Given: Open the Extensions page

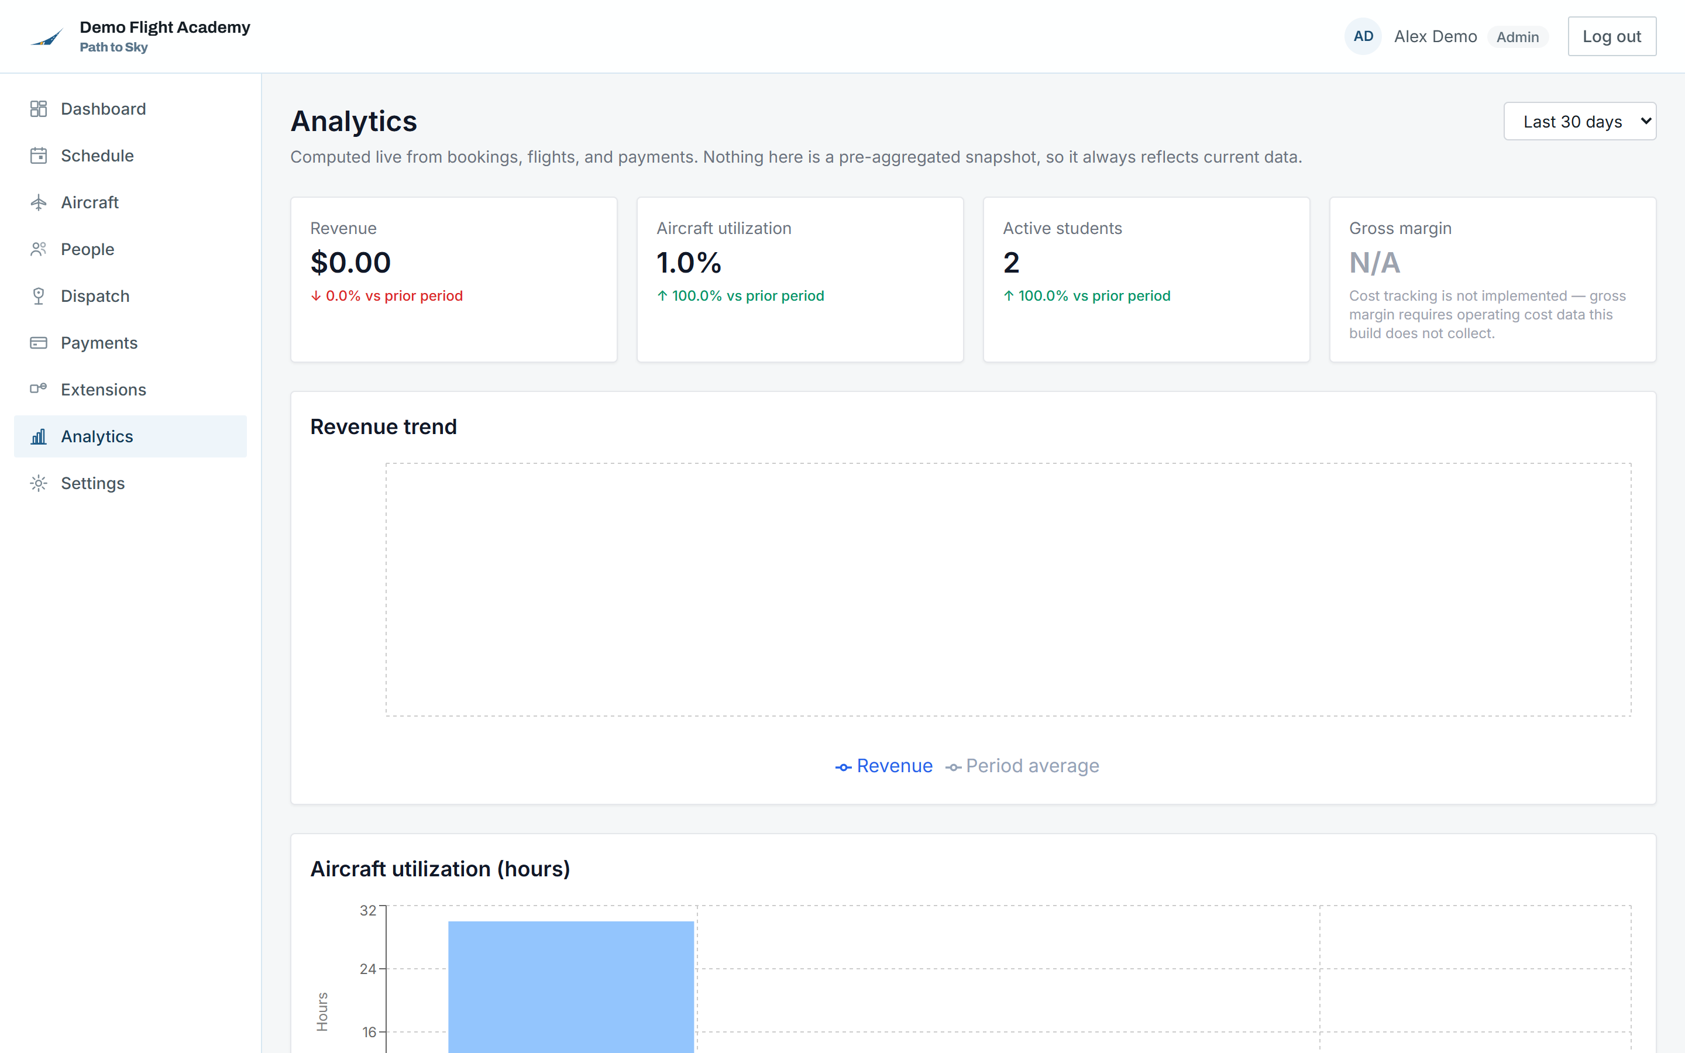Looking at the screenshot, I should (x=130, y=389).
